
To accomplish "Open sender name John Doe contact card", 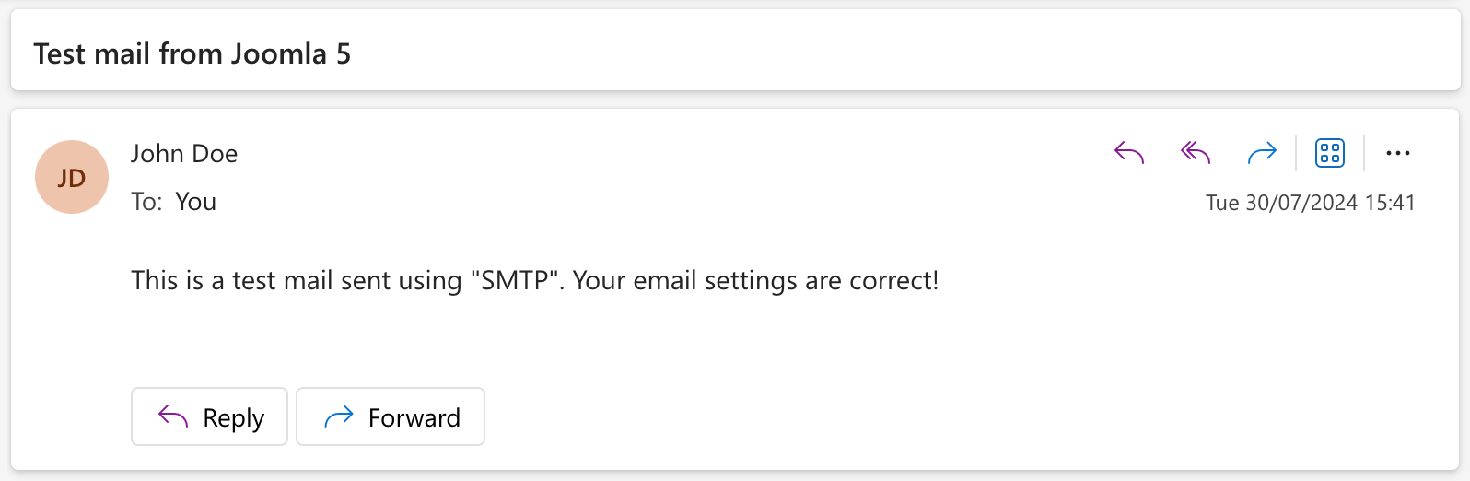I will point(184,154).
